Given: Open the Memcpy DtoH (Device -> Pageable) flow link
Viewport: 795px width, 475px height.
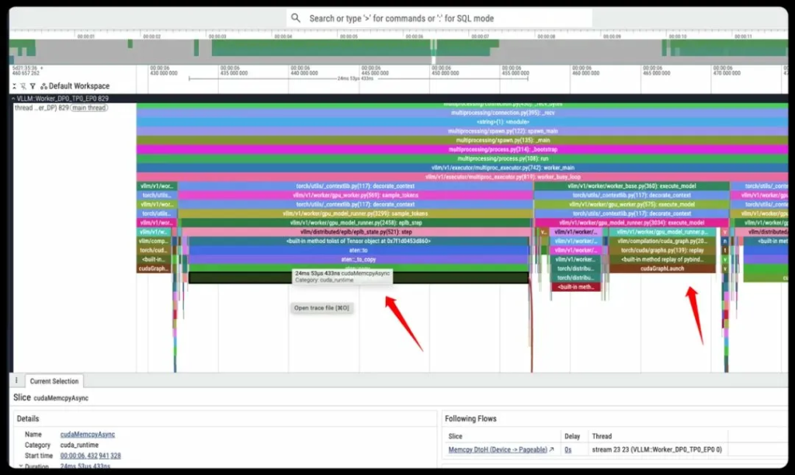Looking at the screenshot, I should coord(498,449).
